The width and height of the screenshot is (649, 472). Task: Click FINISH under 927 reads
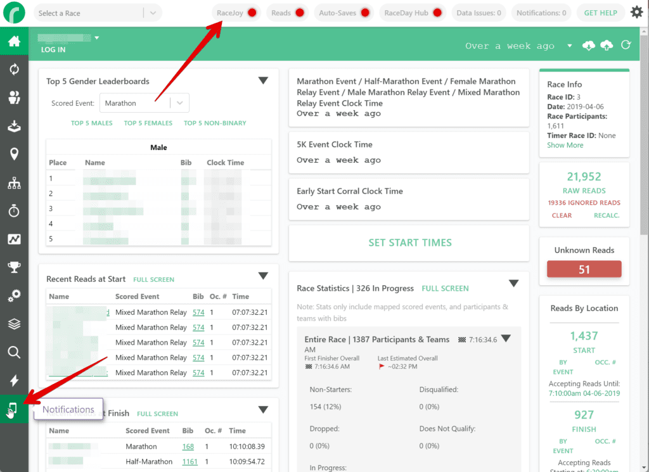(x=584, y=430)
